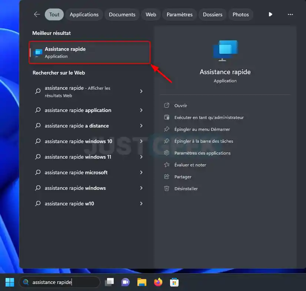Expand chevron for 'assistance rapide w10'
This screenshot has width=306, height=291.
coord(141,204)
